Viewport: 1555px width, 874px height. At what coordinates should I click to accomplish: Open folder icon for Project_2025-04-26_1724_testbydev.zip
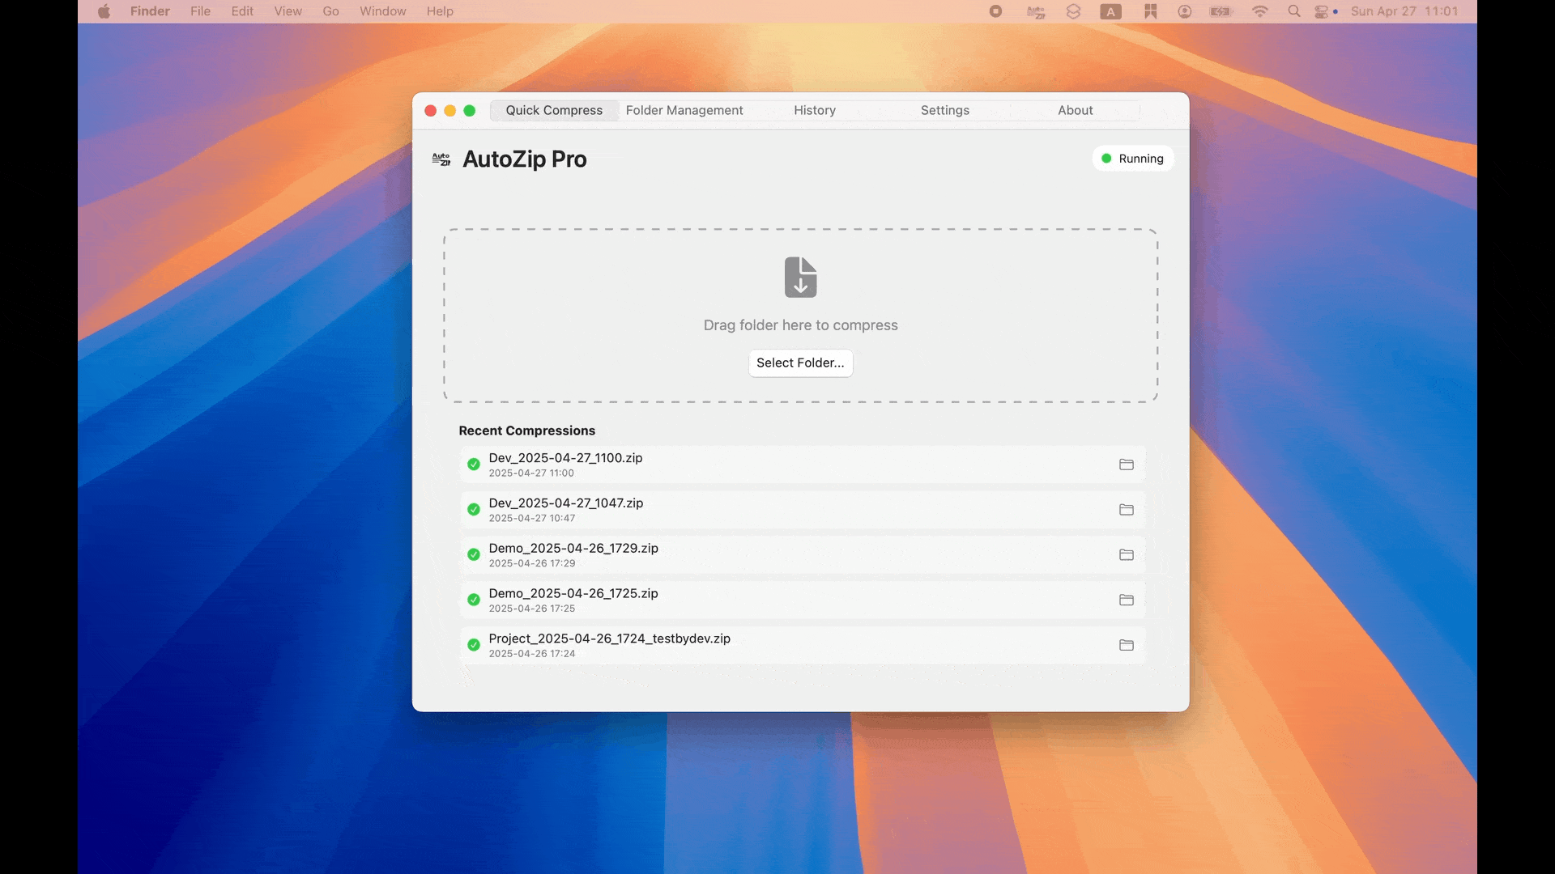1126,646
